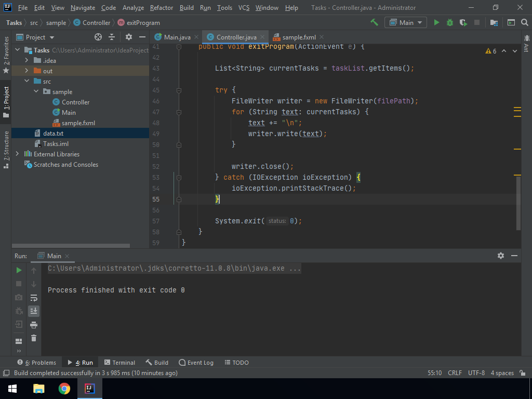The width and height of the screenshot is (532, 399).
Task: Collapse the src folder
Action: coord(27,81)
